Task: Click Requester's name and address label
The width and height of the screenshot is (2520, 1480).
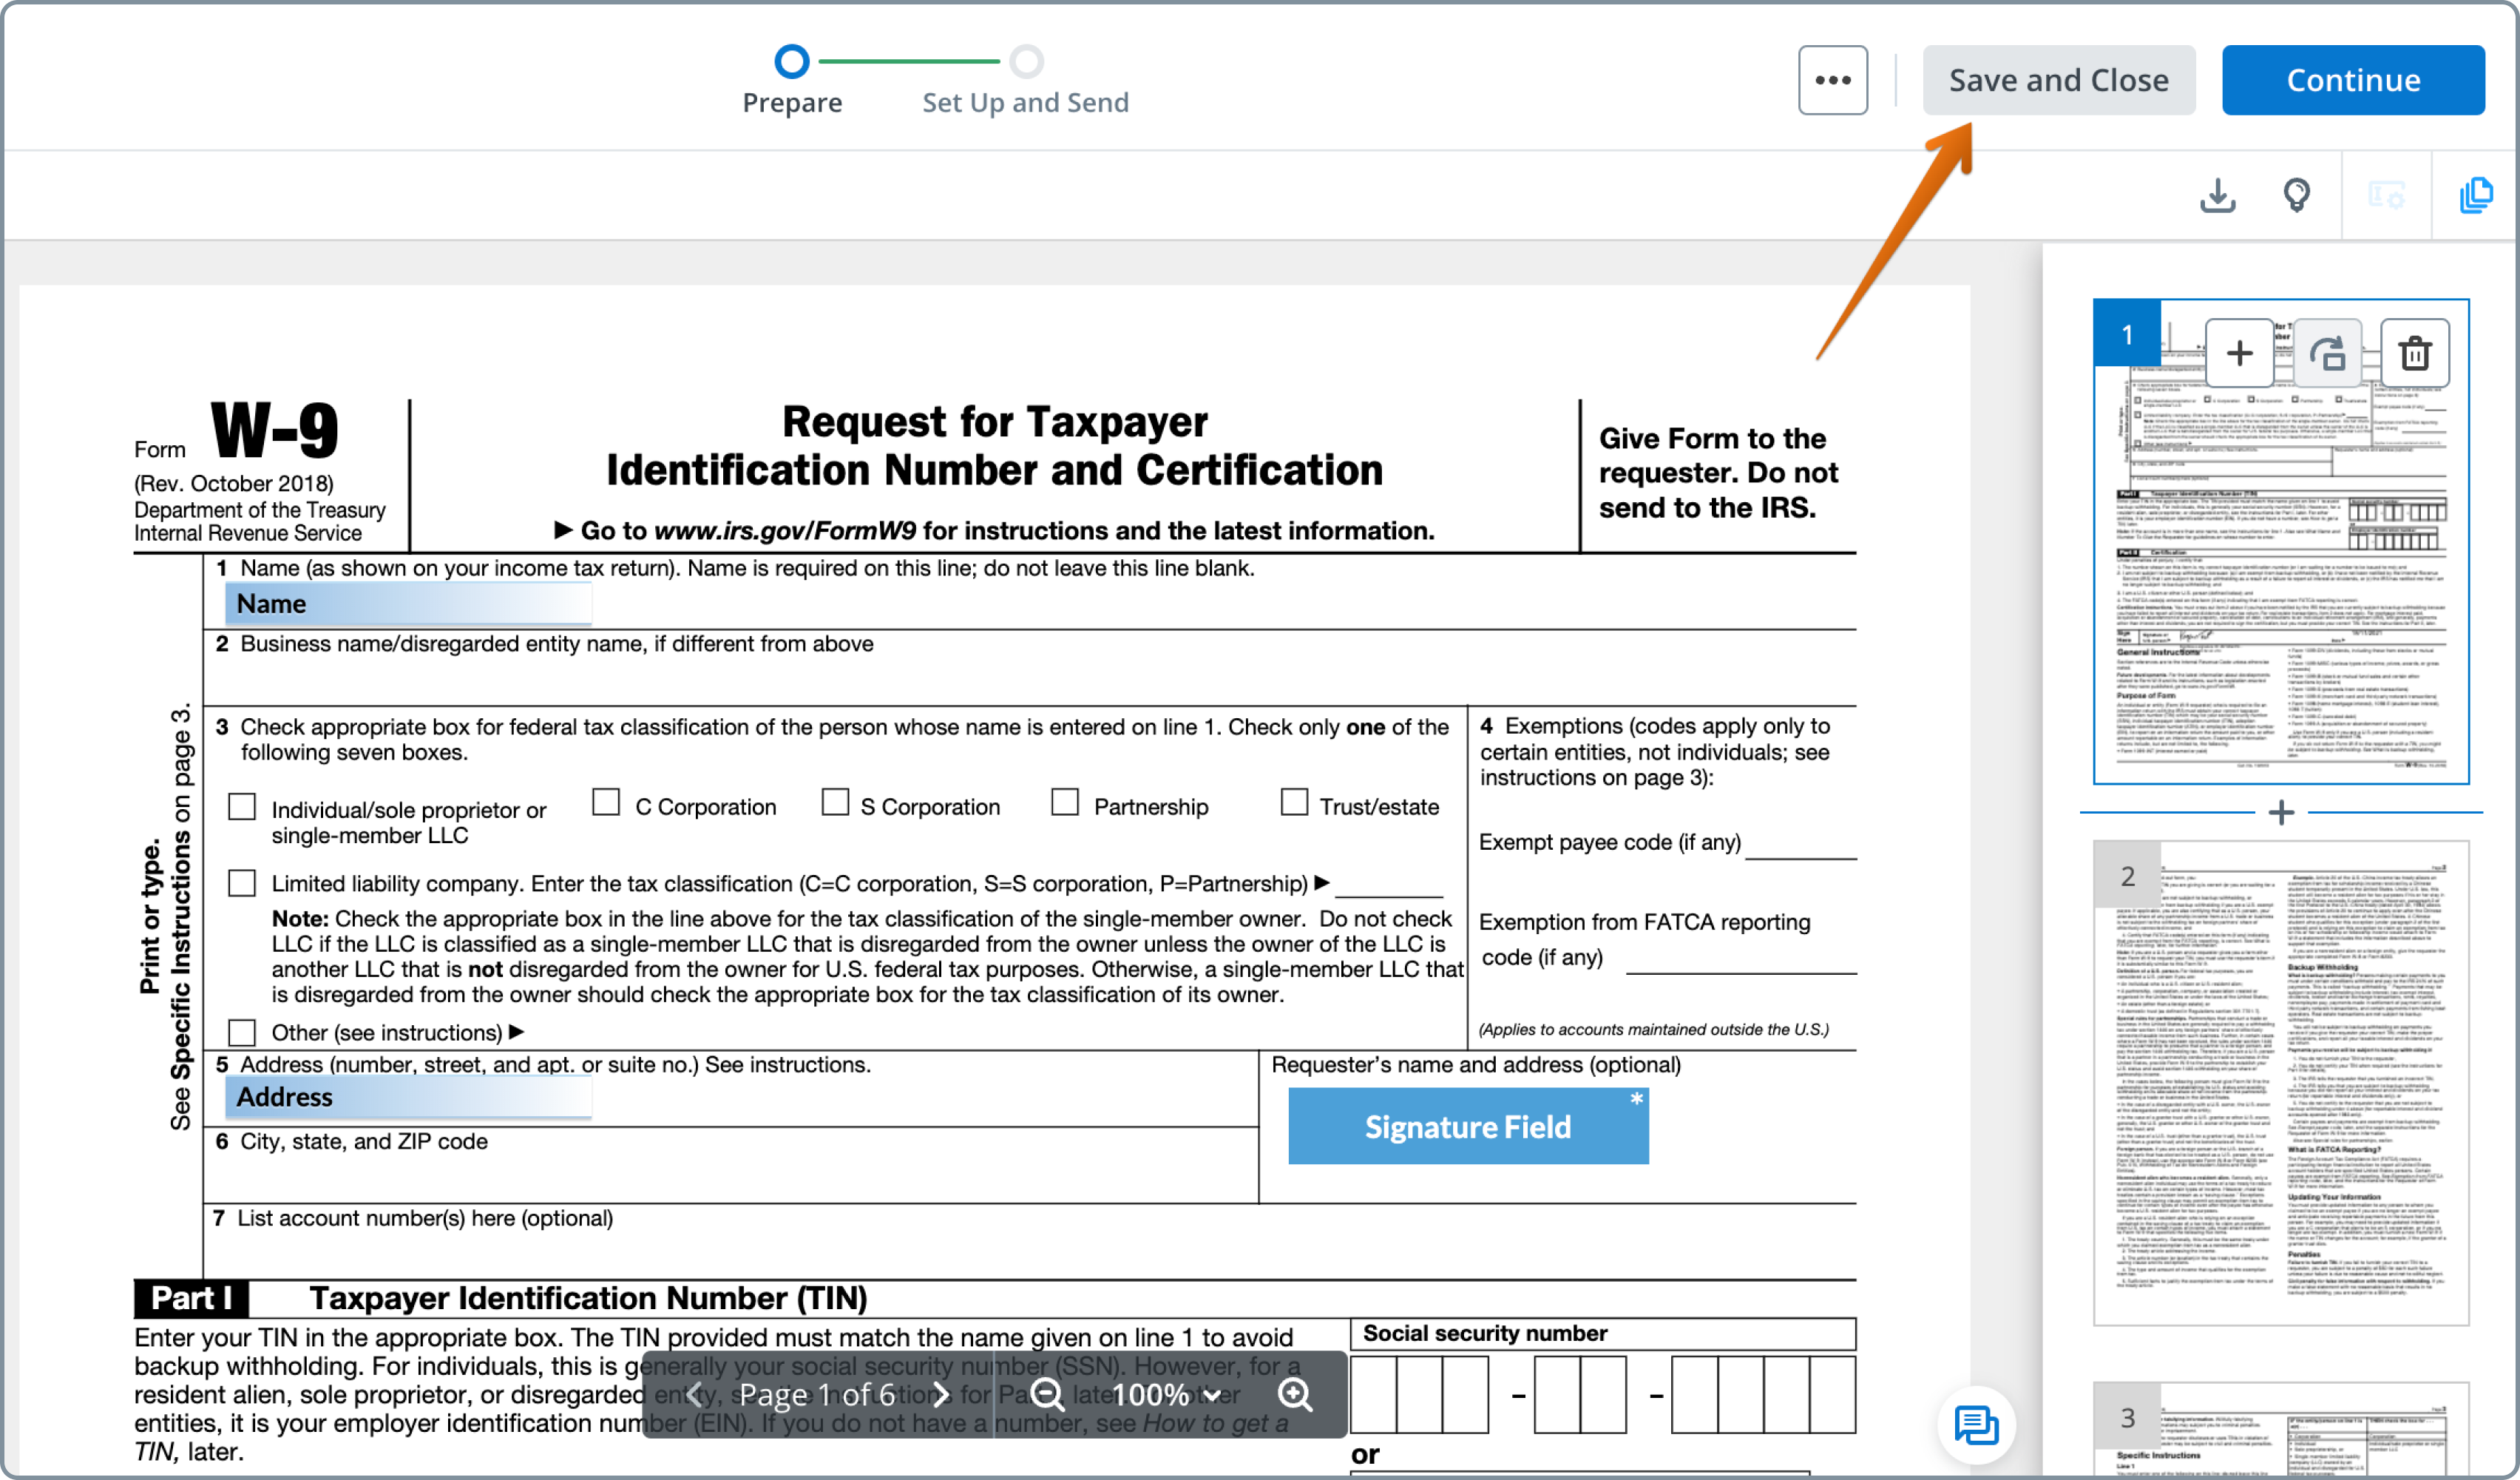Action: [1476, 1065]
